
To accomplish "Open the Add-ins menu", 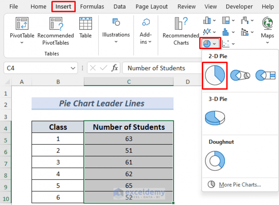I will click(146, 31).
